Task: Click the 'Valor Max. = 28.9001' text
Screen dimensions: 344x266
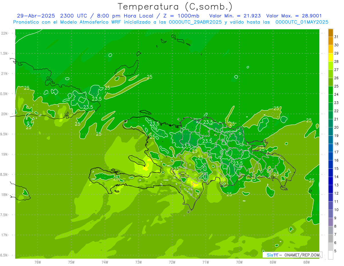Action: coord(294,16)
